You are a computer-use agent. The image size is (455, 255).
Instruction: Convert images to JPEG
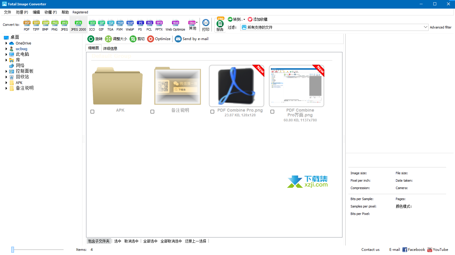pos(64,26)
